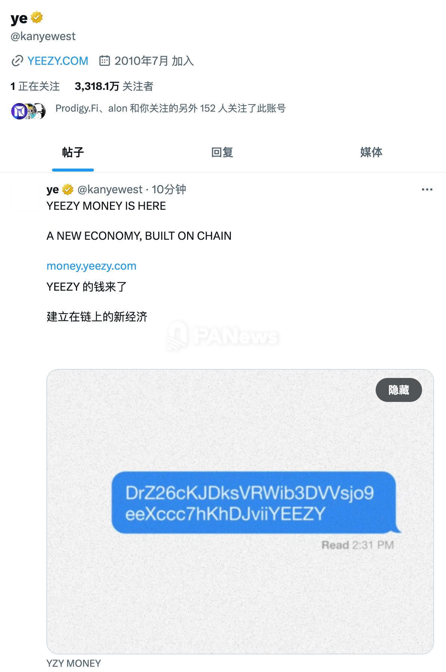Open the YEEZY.COM profile link
446x672 pixels.
coord(58,61)
